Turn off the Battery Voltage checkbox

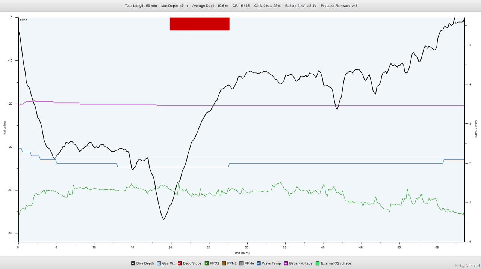(286, 263)
